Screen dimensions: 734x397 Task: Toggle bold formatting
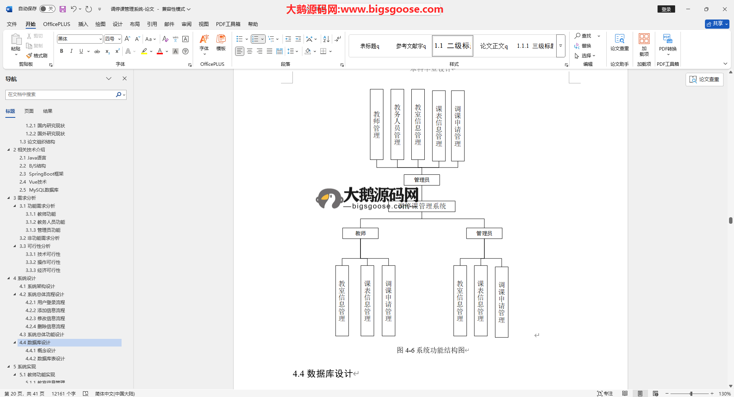point(62,51)
